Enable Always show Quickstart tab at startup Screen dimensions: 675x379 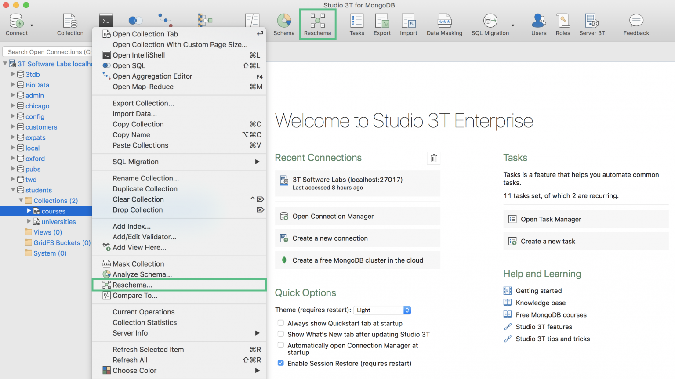pyautogui.click(x=280, y=324)
